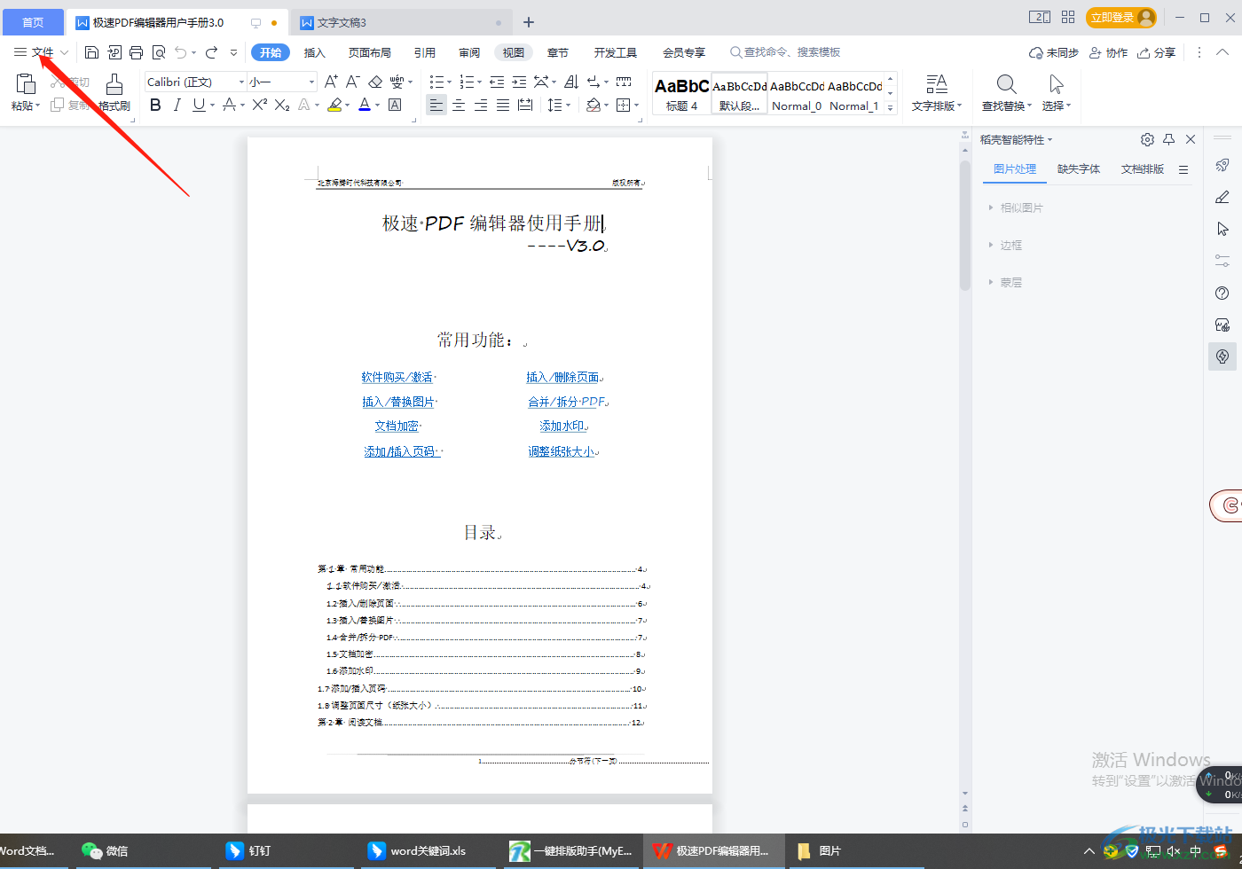Decrease font size with A- icon
This screenshot has width=1242, height=869.
352,82
